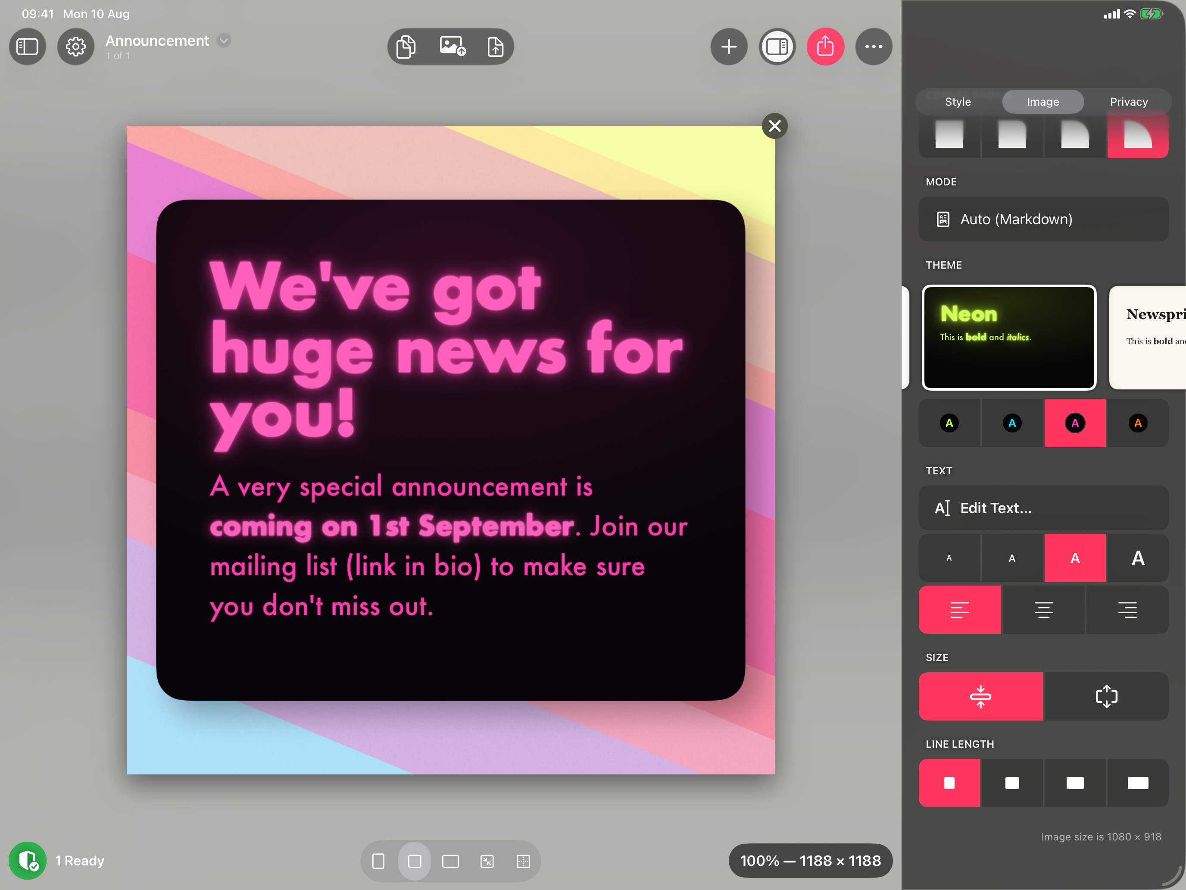Tap the pink share button
1186x890 pixels.
825,47
